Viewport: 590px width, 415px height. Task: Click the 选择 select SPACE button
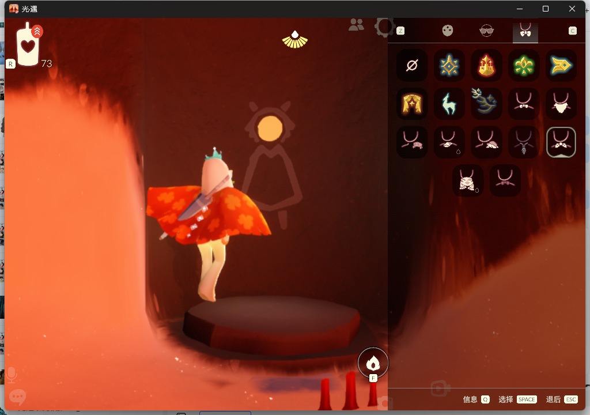coord(517,399)
